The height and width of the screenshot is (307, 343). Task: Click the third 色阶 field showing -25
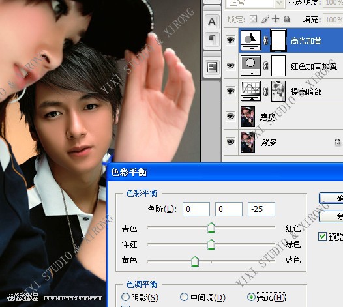[x=261, y=209]
